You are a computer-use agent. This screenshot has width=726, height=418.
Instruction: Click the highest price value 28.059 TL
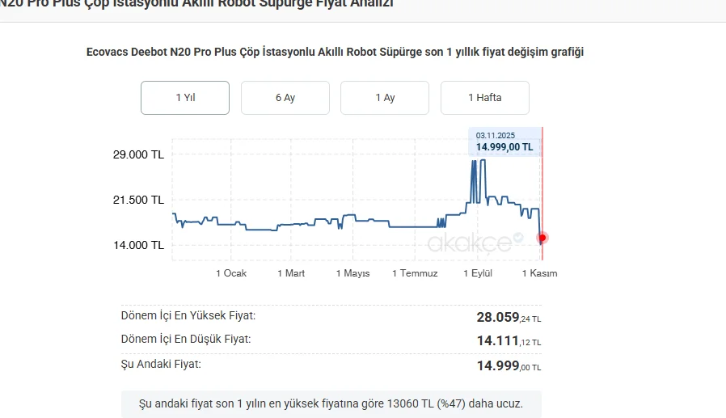click(509, 318)
